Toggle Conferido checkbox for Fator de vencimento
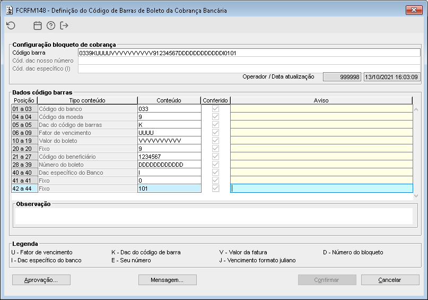The image size is (428, 300). (215, 133)
